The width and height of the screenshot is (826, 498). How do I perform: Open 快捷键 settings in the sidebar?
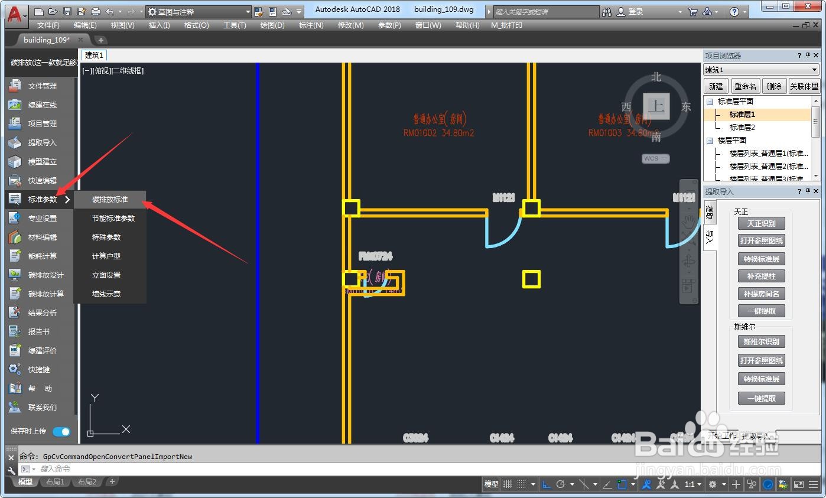coord(39,369)
